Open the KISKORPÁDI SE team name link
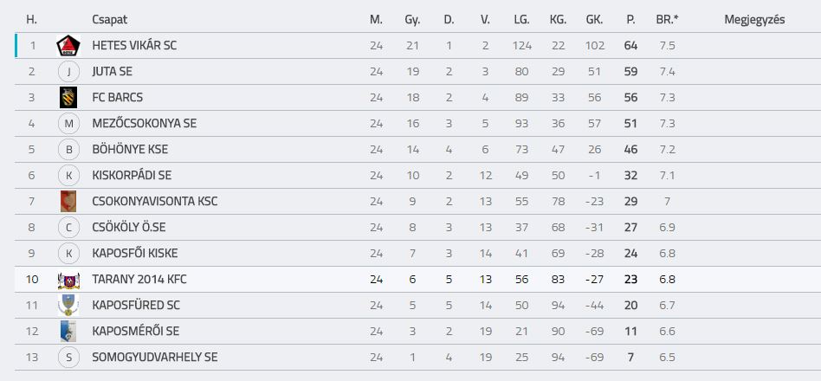The width and height of the screenshot is (821, 381). 132,175
